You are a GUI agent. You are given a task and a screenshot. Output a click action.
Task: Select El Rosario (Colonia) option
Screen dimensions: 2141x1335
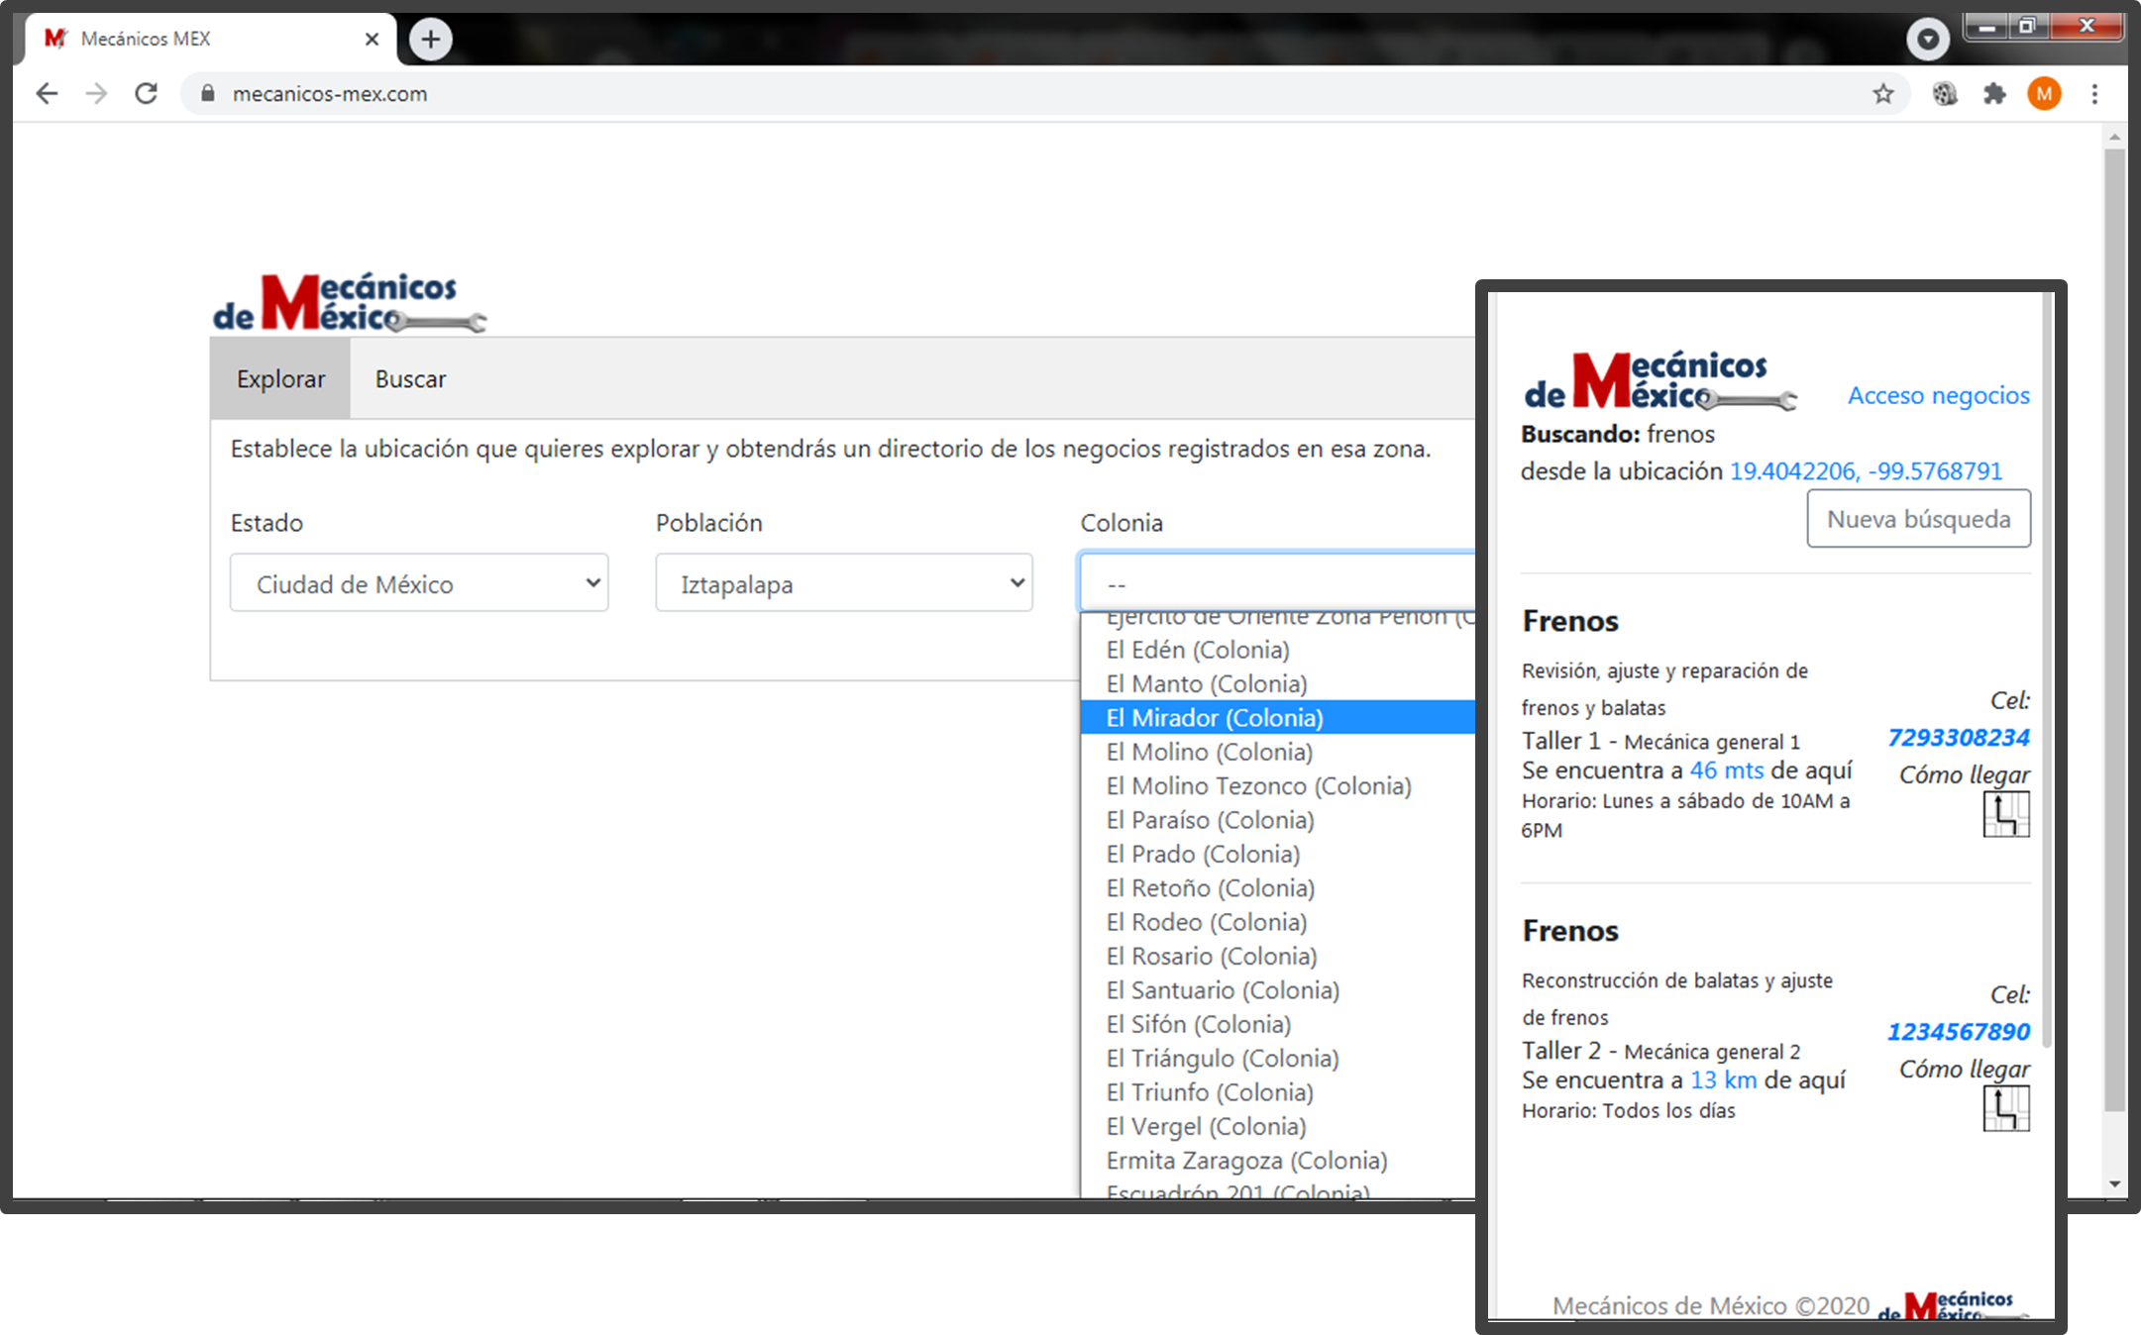click(x=1277, y=956)
